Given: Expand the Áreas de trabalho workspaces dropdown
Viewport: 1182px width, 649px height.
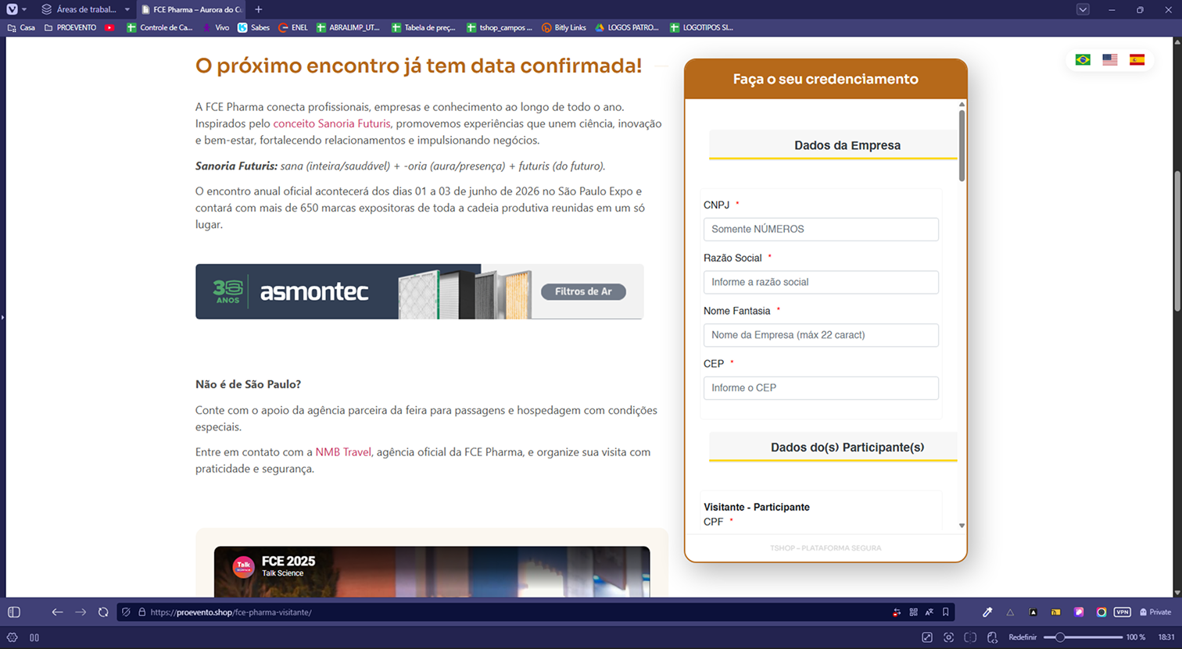Looking at the screenshot, I should 86,9.
